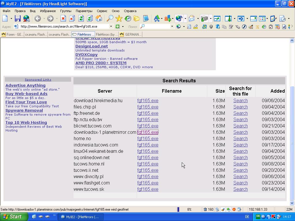The width and height of the screenshot is (295, 221).
Task: Click the orange sun icon in status bar
Action: [234, 209]
